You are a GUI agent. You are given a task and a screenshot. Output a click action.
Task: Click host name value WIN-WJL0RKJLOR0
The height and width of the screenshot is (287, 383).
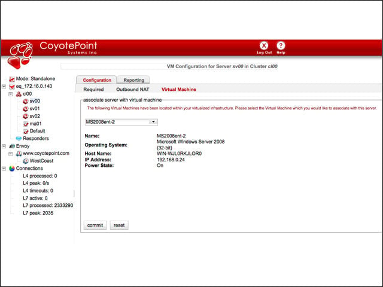point(180,154)
